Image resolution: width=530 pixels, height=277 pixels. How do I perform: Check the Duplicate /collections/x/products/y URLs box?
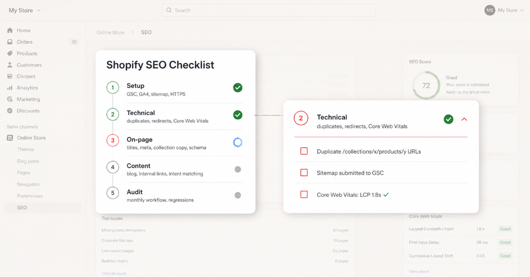[x=303, y=151]
